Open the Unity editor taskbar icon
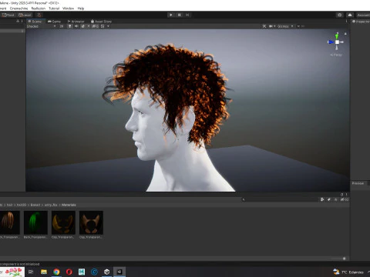 (119, 272)
